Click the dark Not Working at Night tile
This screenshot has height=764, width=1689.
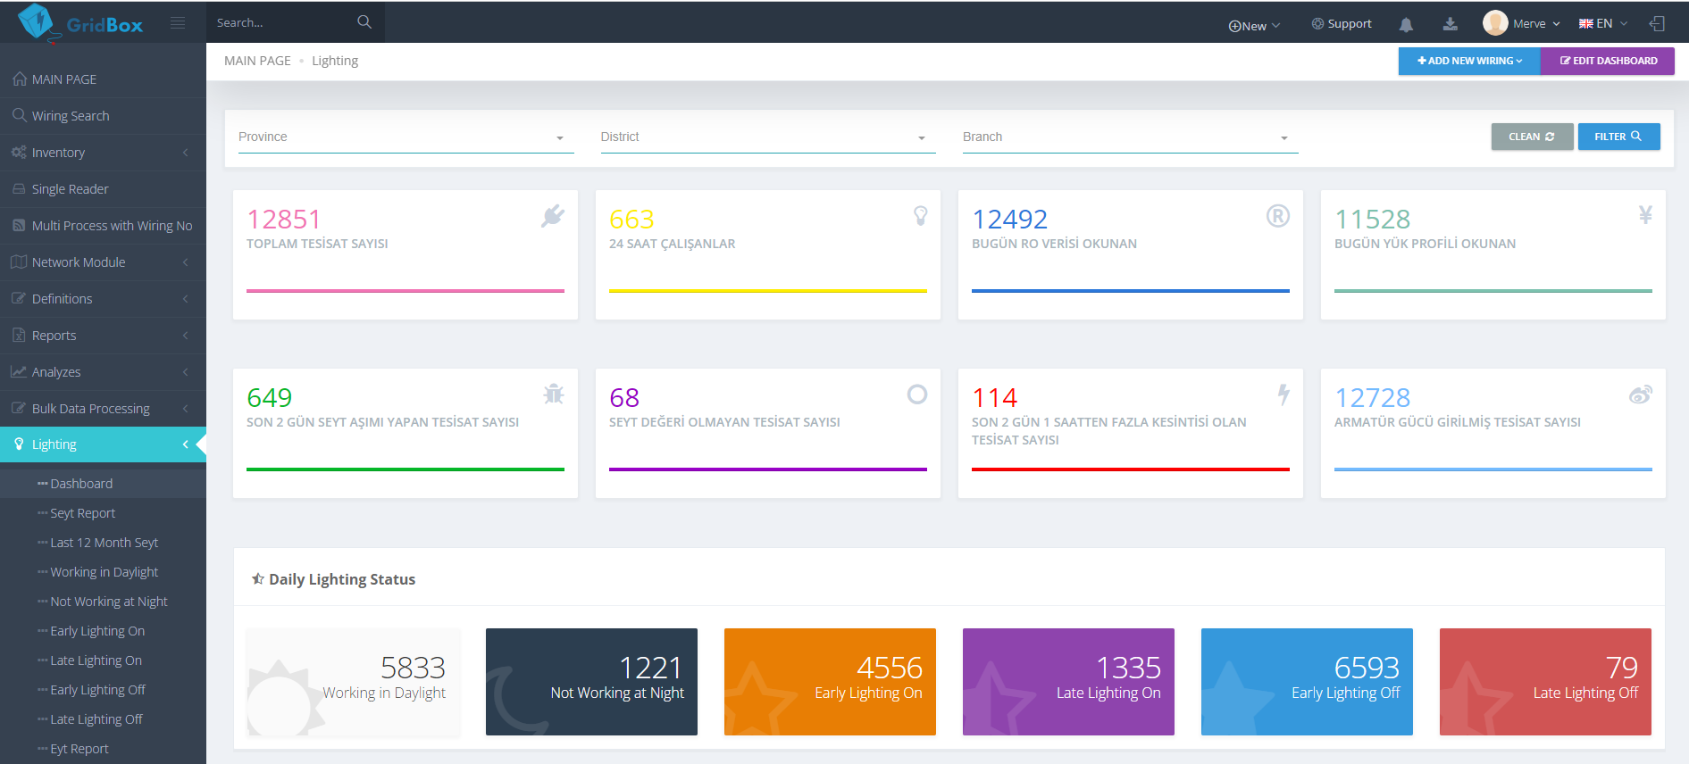[591, 682]
